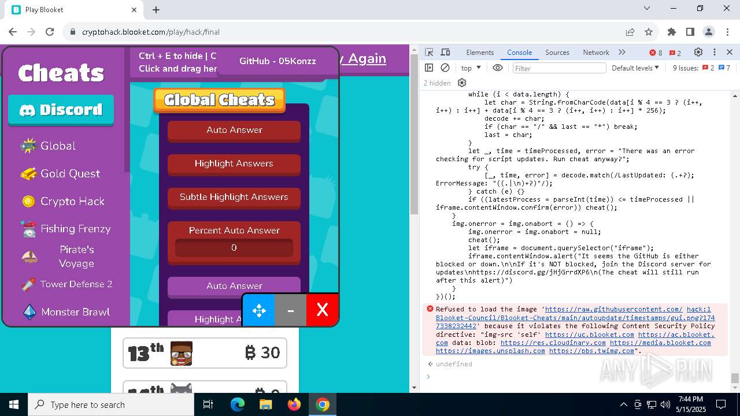Open hack:1 source link
The image size is (740, 416).
[699, 309]
